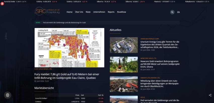This screenshot has width=214, height=103.
Task: Click Gold/oz 3.835,63 € ticker entry
Action: (x=77, y=2)
